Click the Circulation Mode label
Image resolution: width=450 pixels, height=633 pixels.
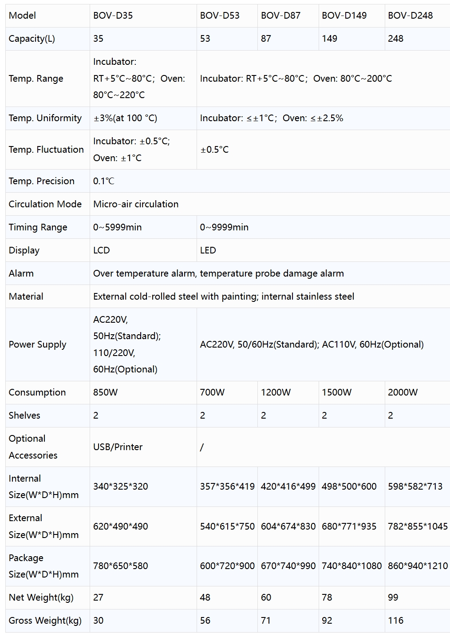45,204
